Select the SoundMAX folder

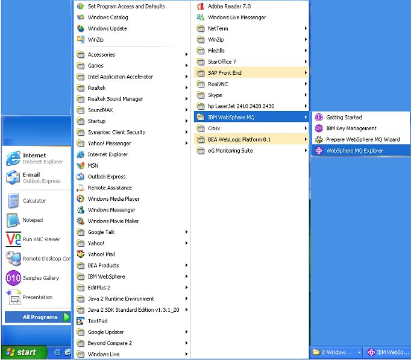(x=132, y=110)
